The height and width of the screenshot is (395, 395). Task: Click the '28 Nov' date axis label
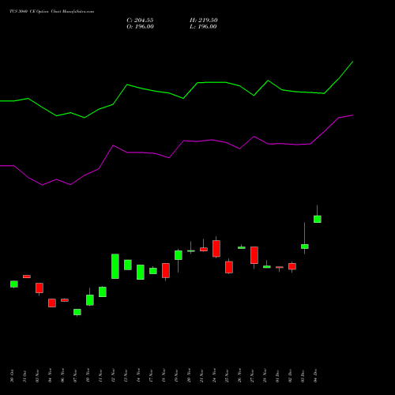click(265, 375)
